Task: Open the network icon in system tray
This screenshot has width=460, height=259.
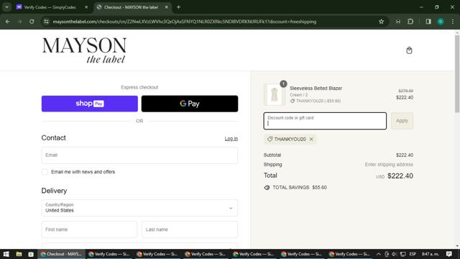Action: coord(403,254)
